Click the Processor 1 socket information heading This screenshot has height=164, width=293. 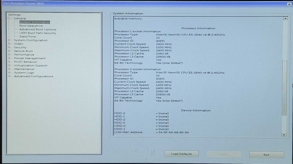tap(138, 31)
